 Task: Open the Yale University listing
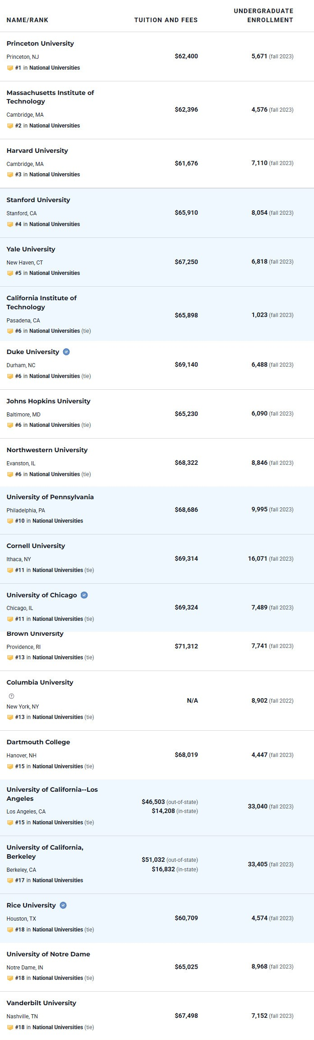click(31, 249)
